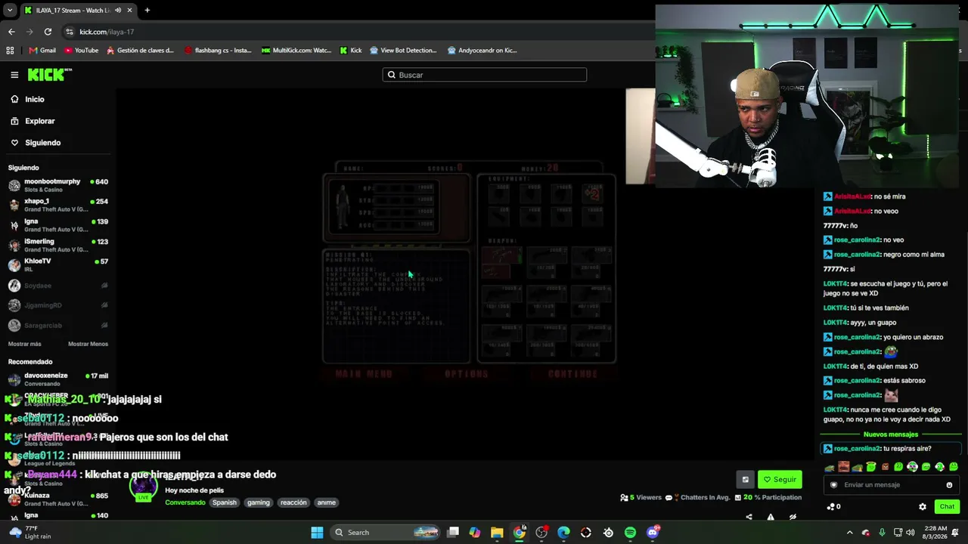Screen dimensions: 968x544
Task: Open the Kick sidebar hamburger menu
Action: (14, 75)
